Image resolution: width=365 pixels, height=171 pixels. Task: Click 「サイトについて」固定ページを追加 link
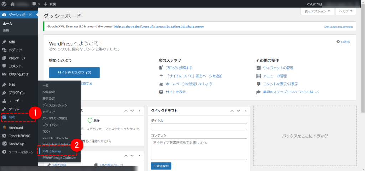(x=194, y=76)
